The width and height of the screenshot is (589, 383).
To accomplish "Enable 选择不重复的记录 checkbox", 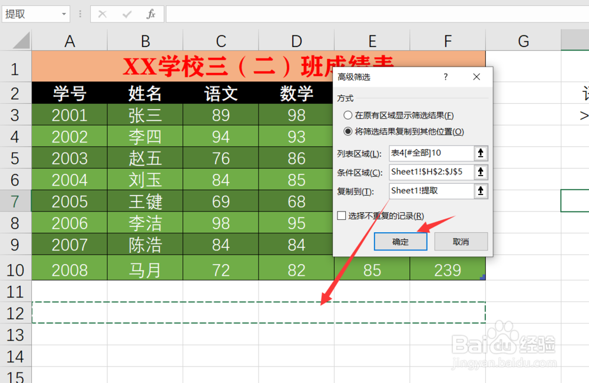I will pyautogui.click(x=342, y=216).
